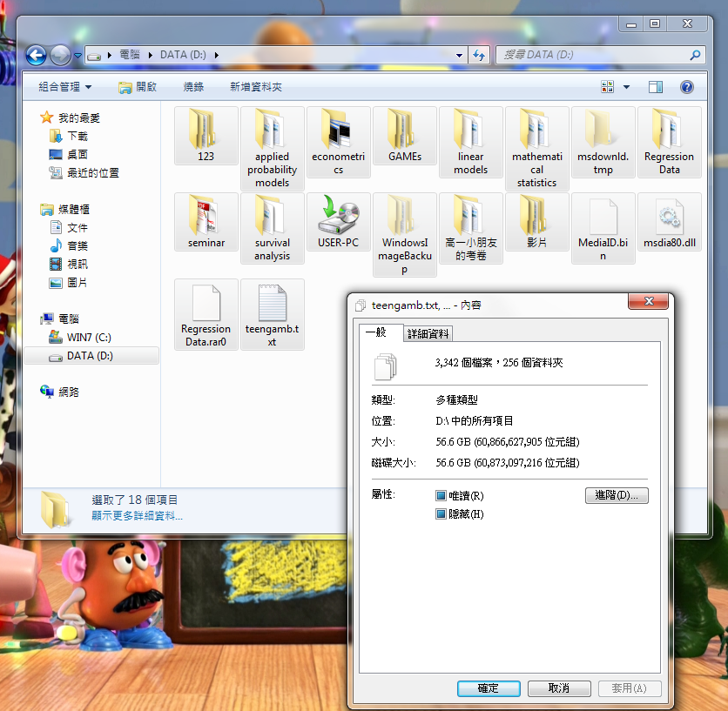Select the applied probability models folder
The image size is (728, 711).
click(x=272, y=149)
